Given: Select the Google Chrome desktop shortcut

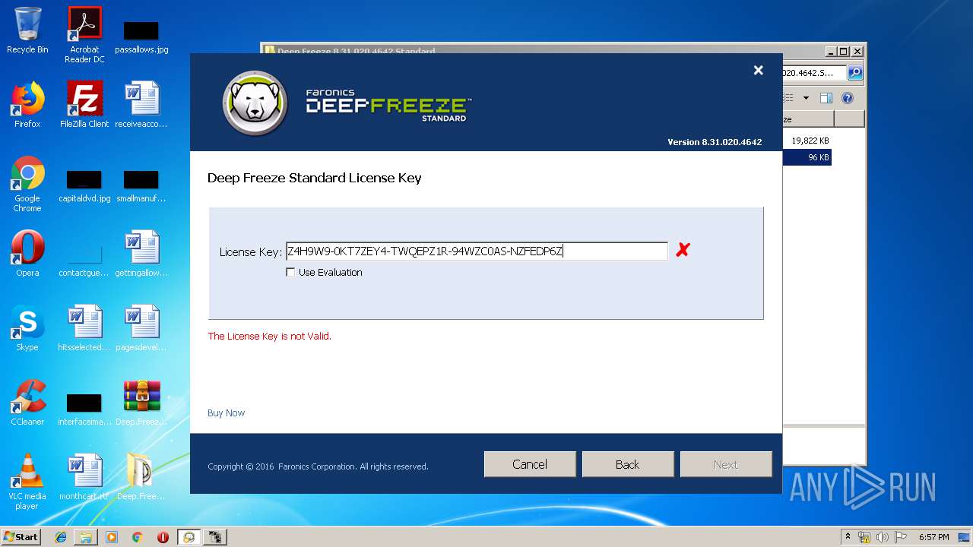Looking at the screenshot, I should tap(27, 184).
